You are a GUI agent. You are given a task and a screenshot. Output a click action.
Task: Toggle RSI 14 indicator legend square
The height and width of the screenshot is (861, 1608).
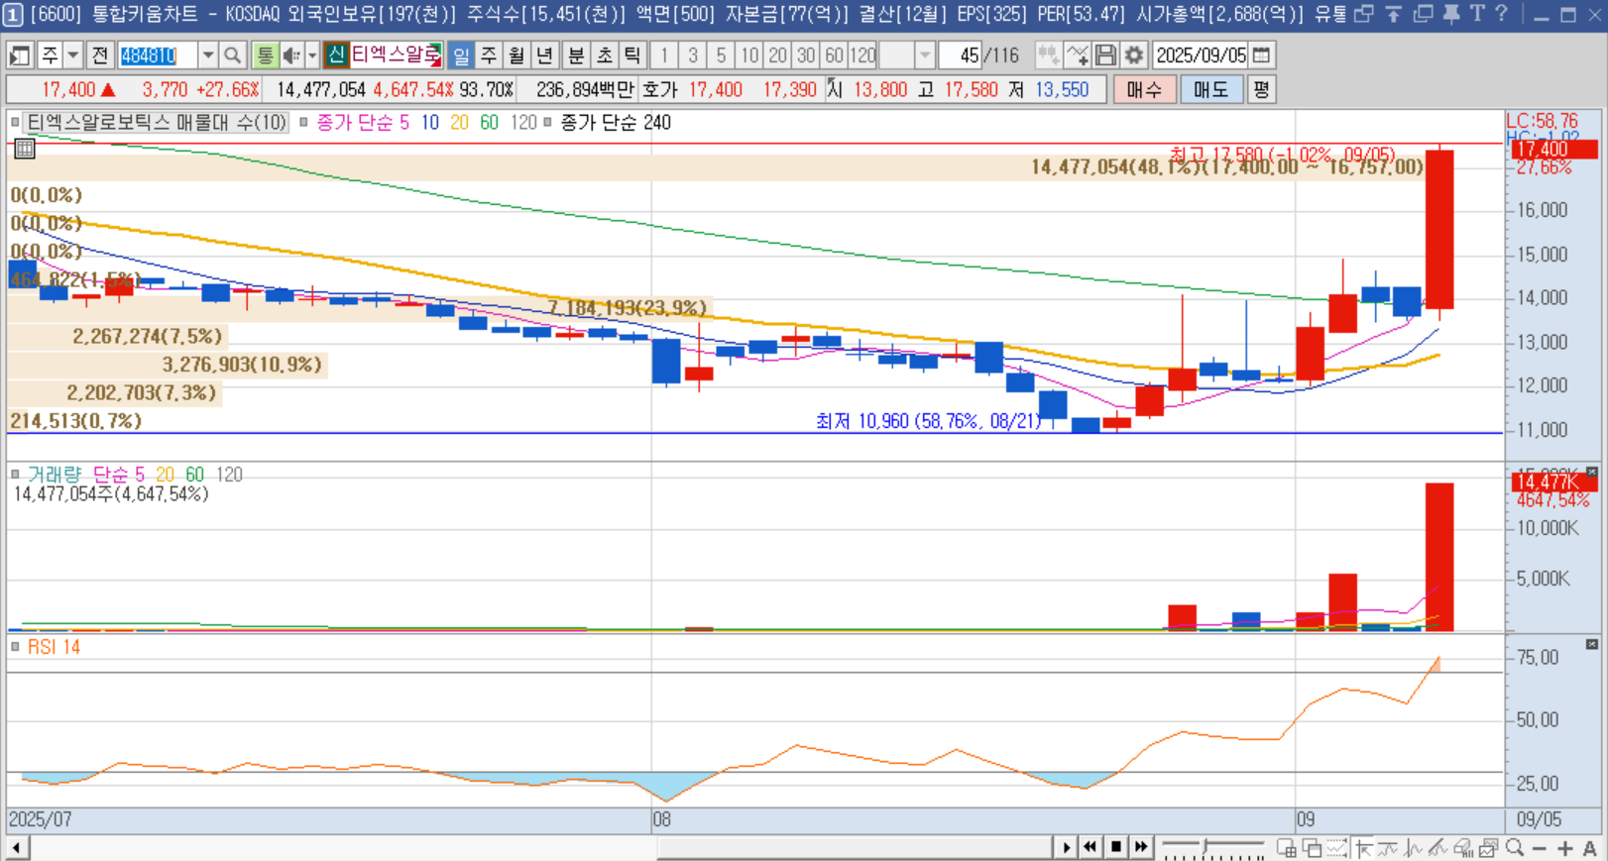pyautogui.click(x=15, y=647)
